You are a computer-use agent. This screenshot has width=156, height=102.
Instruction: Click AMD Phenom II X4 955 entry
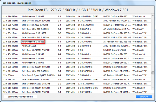click(33, 54)
